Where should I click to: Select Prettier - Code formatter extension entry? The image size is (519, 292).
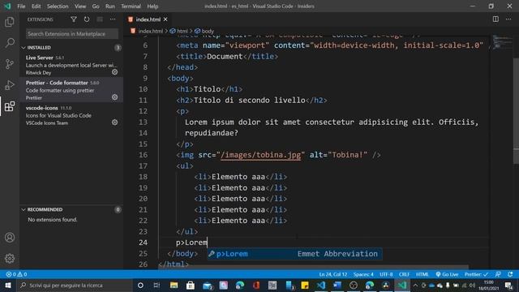[x=71, y=90]
